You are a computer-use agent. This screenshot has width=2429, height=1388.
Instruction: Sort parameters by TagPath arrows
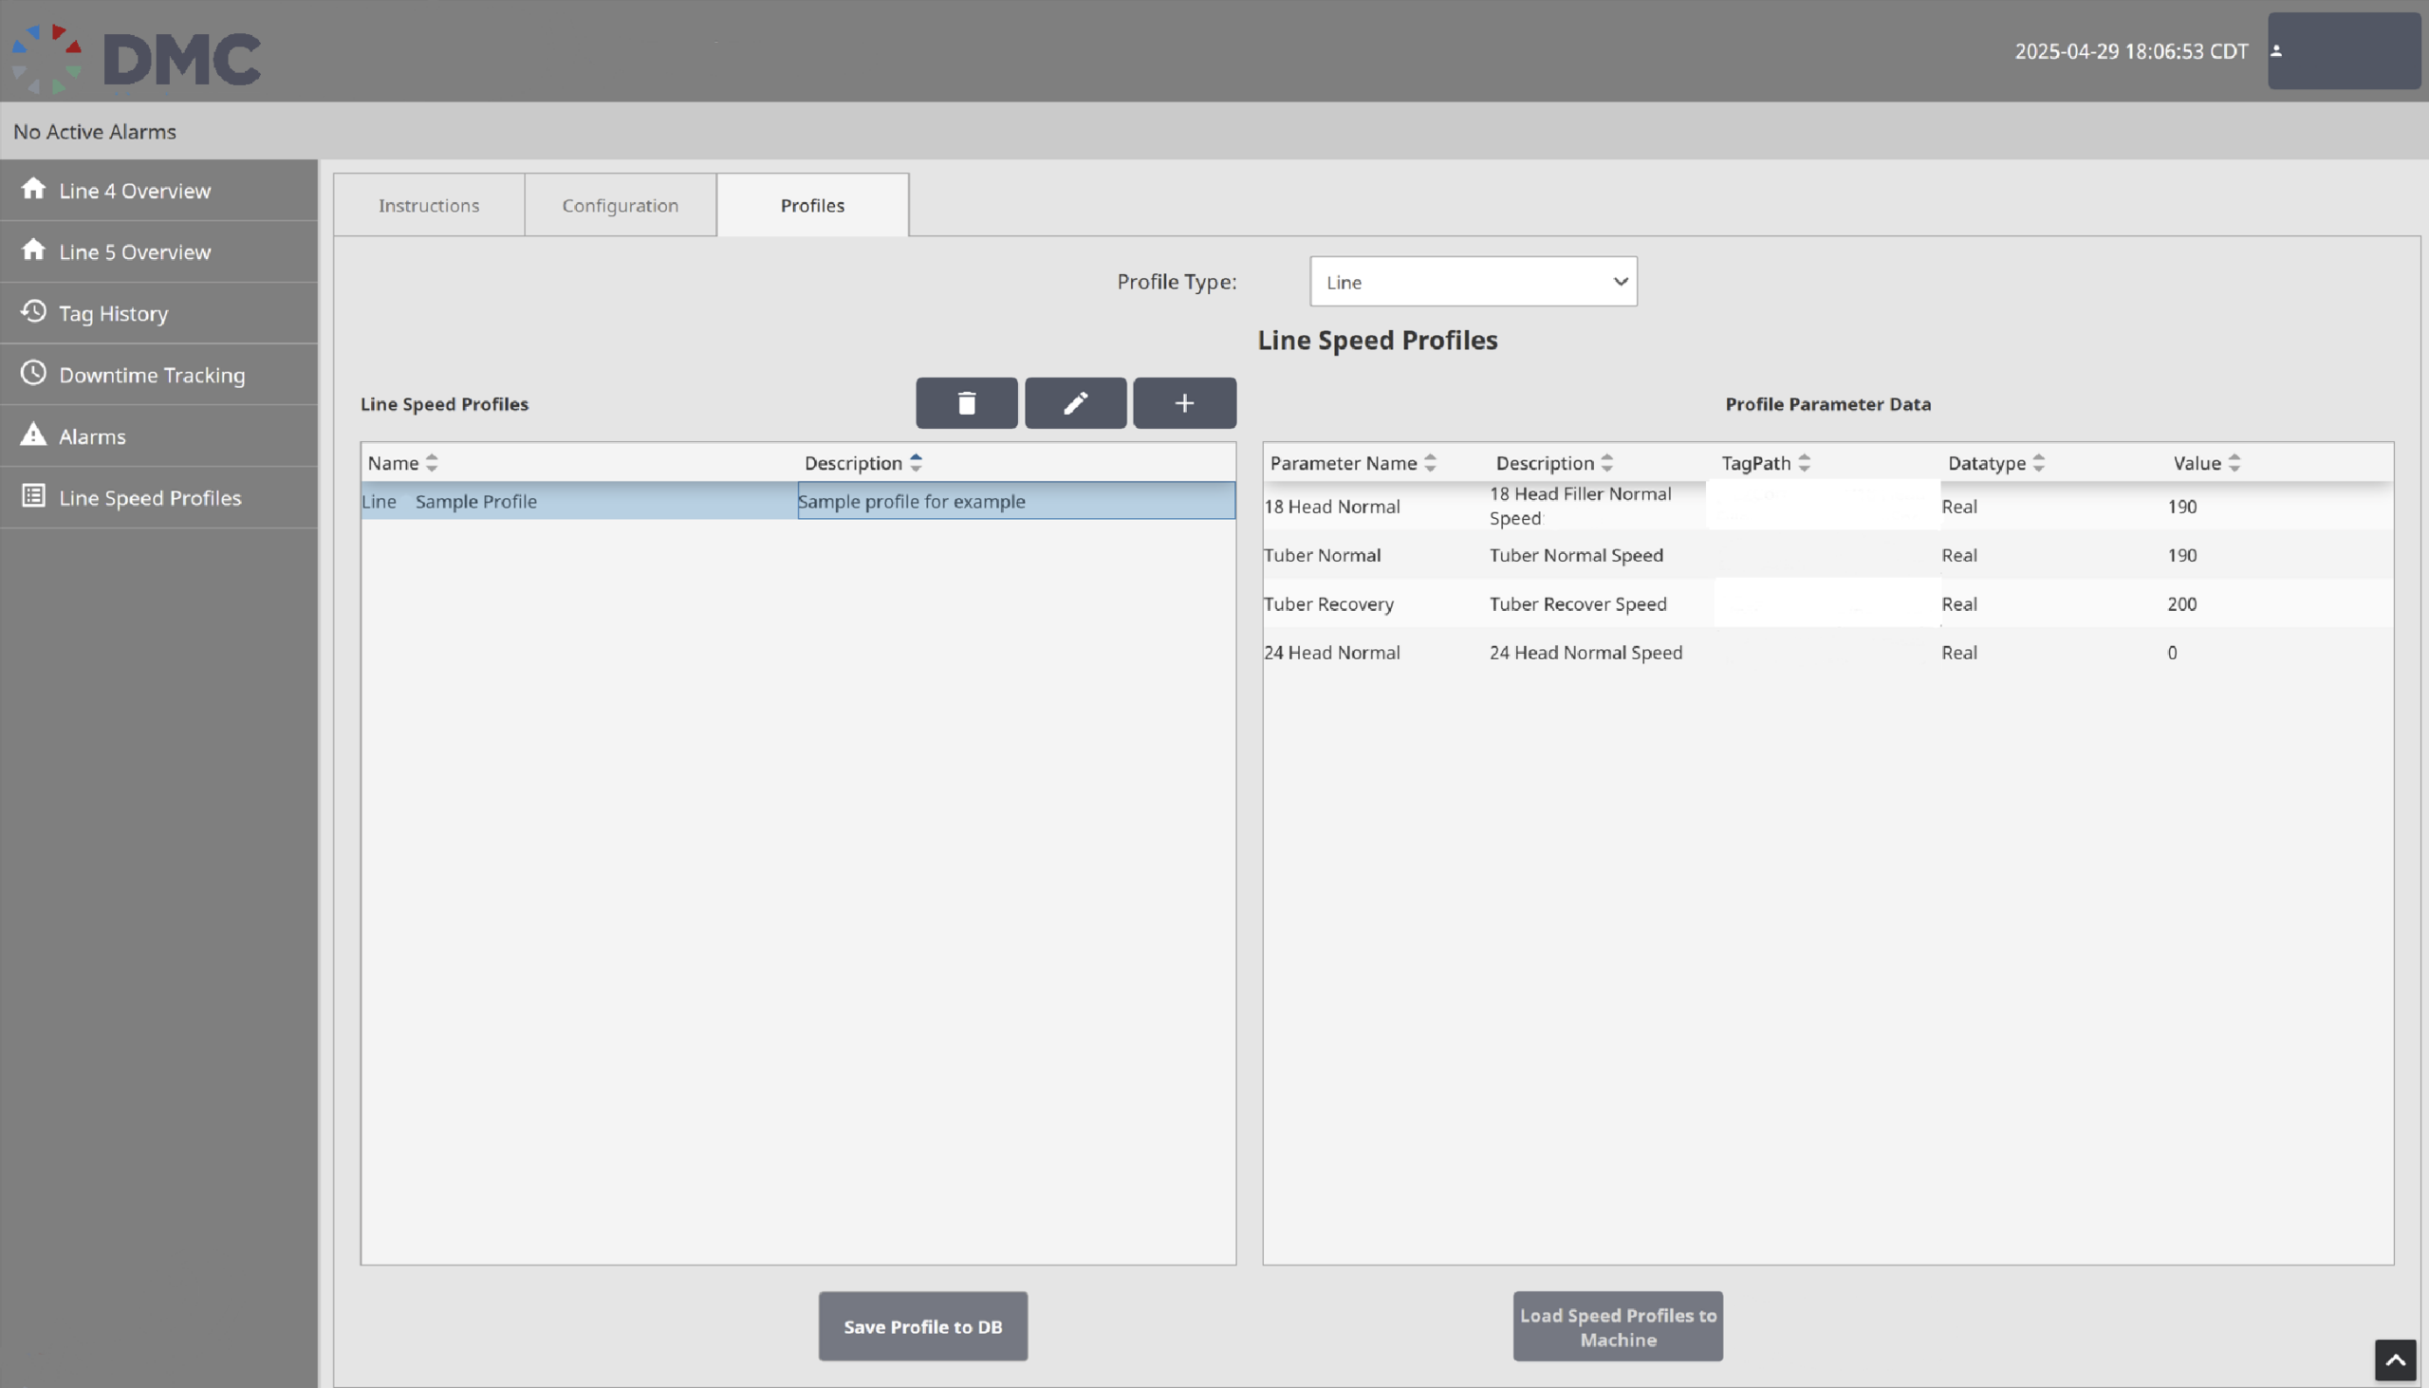[x=1805, y=463]
